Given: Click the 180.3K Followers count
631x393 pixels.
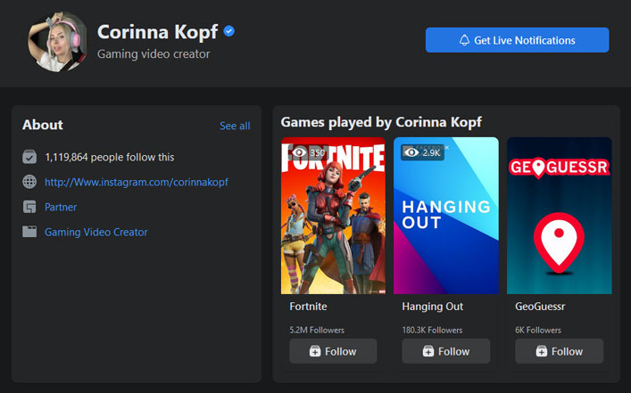Looking at the screenshot, I should [432, 330].
